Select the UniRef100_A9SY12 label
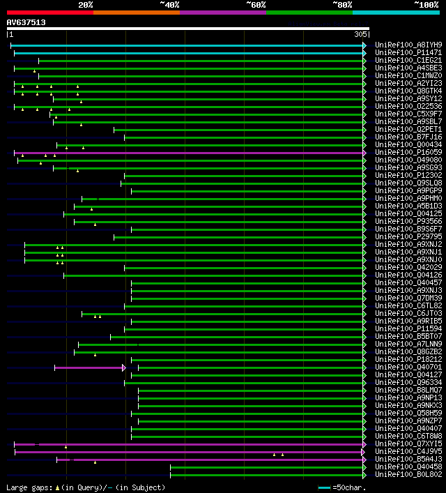 (408, 98)
